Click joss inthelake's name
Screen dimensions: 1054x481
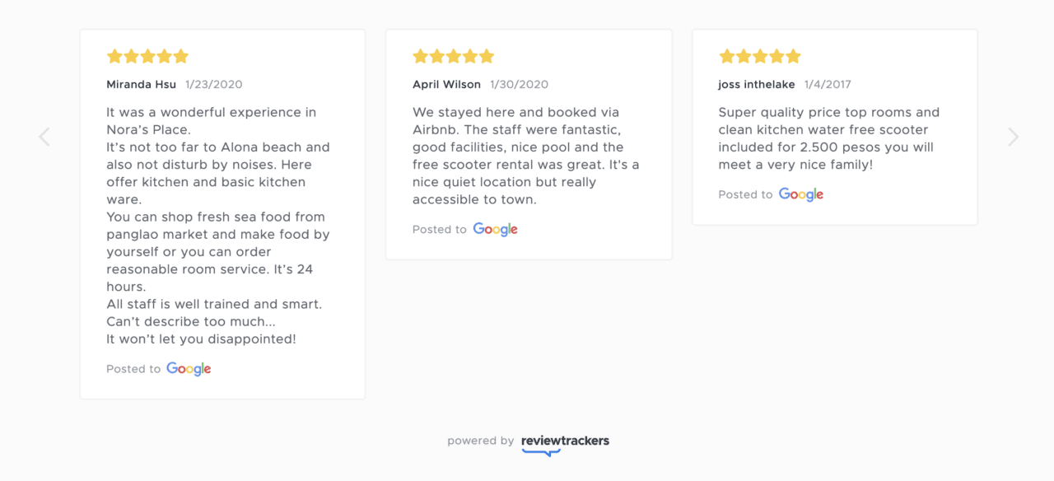pyautogui.click(x=756, y=84)
